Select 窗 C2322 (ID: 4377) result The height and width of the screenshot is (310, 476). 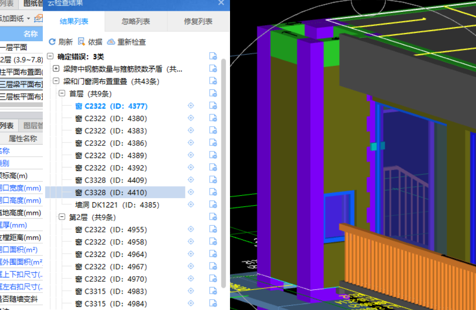tap(111, 106)
